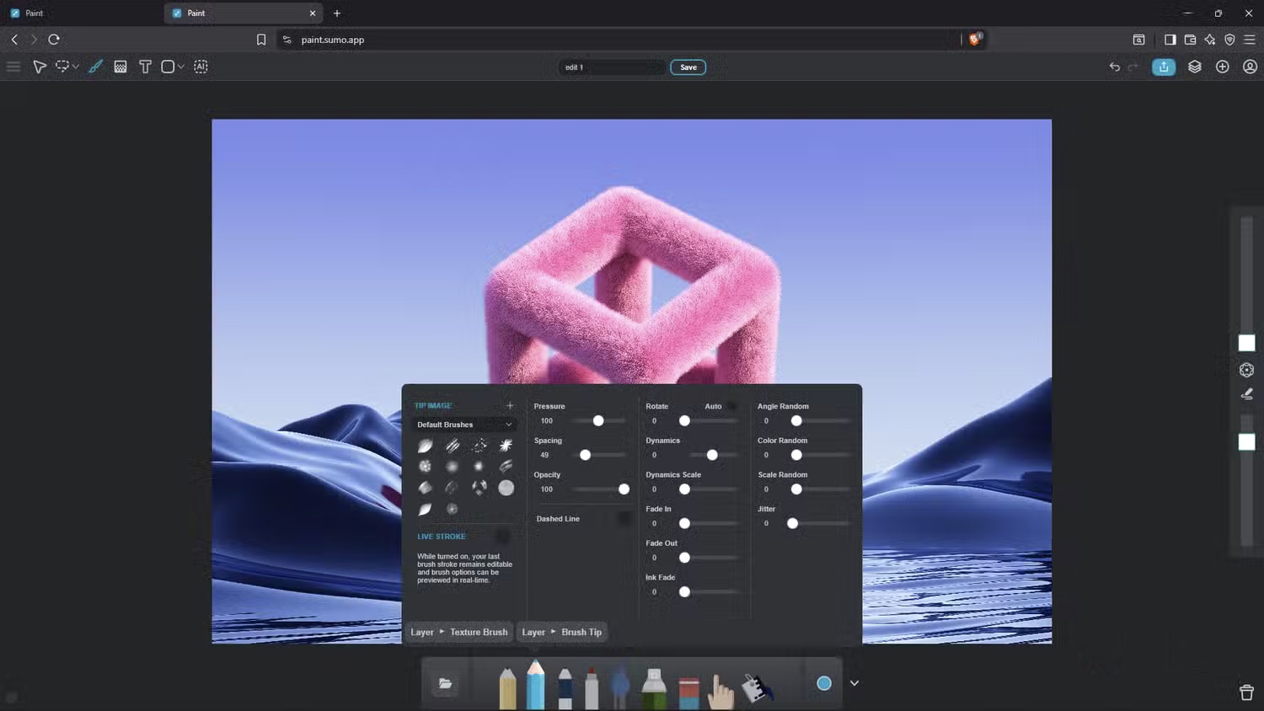This screenshot has width=1264, height=711.
Task: Click the undo arrow
Action: pyautogui.click(x=1114, y=67)
